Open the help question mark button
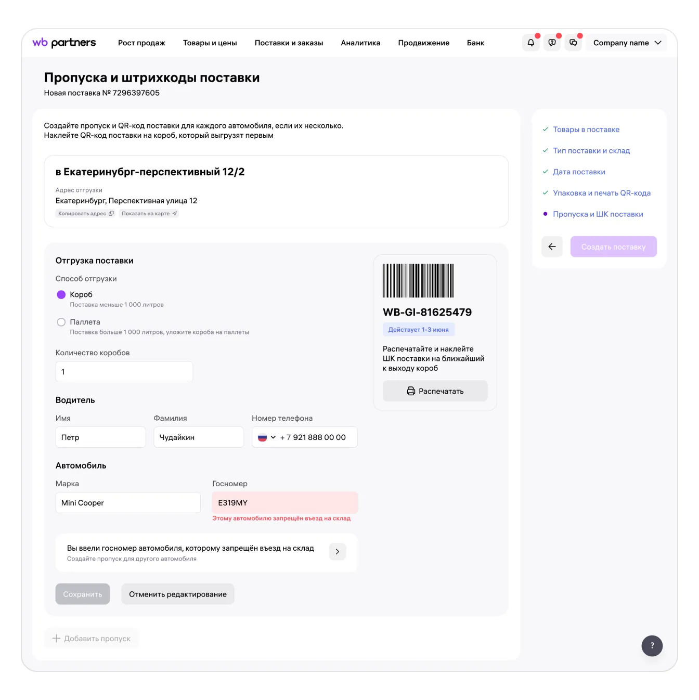699x700 pixels. coord(652,645)
